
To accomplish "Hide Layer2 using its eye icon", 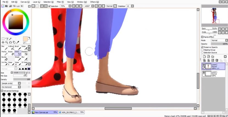I will 204,65.
